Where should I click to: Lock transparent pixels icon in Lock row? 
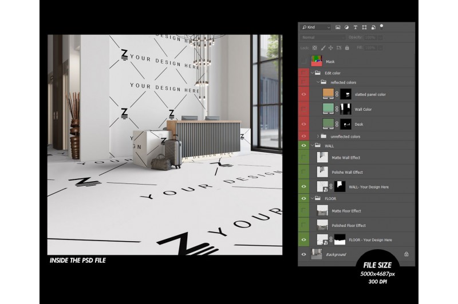click(x=314, y=48)
